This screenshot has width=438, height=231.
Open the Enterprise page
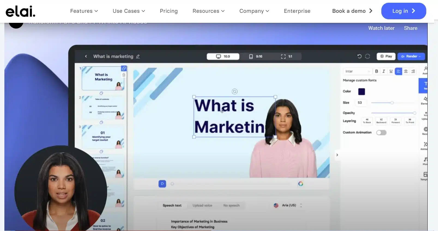297,11
